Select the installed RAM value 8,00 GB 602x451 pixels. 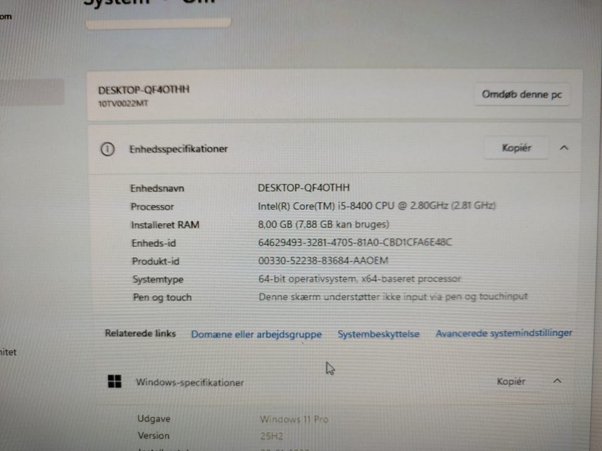click(324, 224)
